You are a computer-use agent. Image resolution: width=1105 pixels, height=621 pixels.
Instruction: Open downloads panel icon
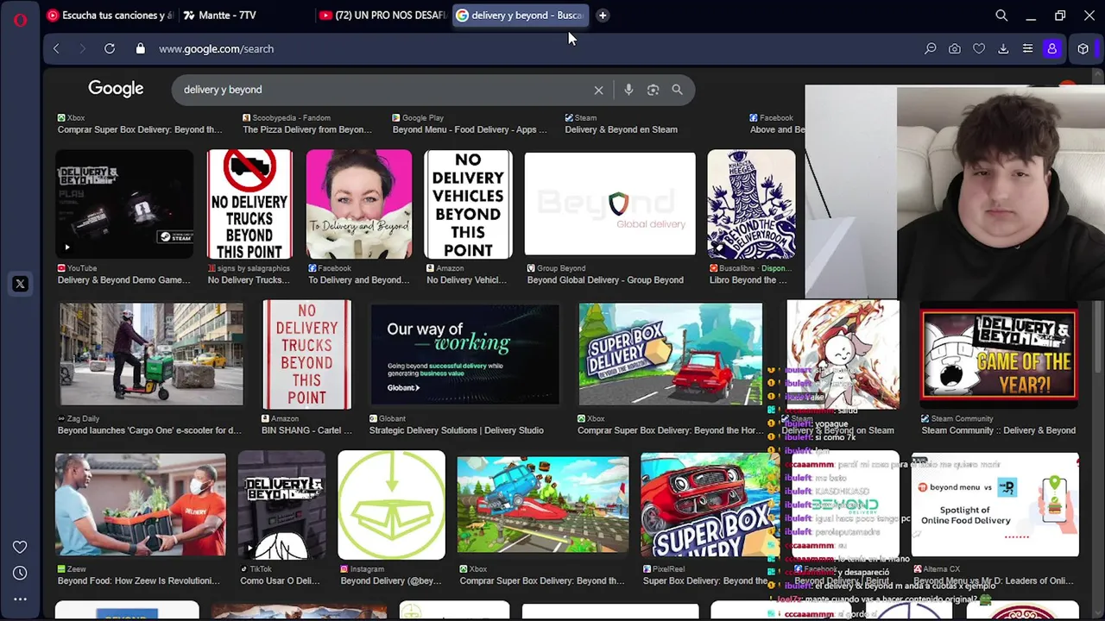(1003, 49)
